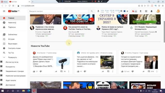The image size is (165, 93).
Task: Like the InfoCar Джимни post
Action: tap(78, 71)
